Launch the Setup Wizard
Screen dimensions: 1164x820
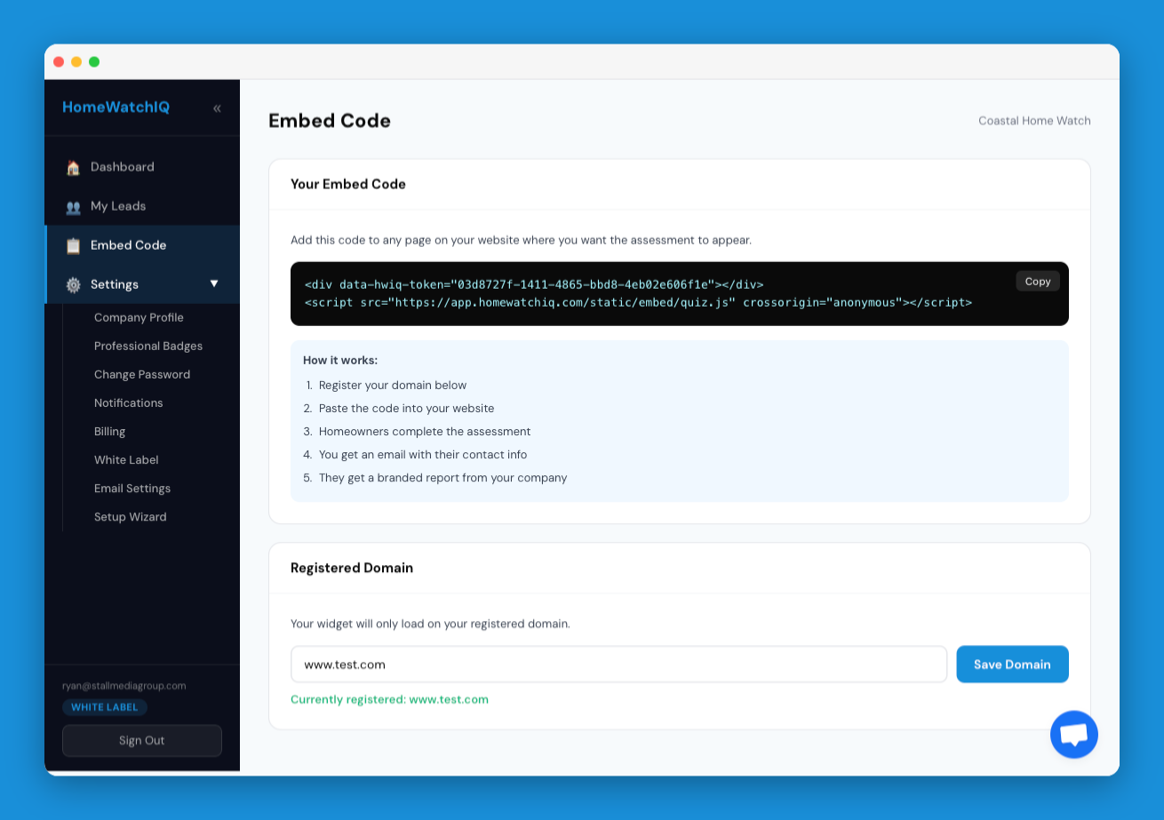[131, 516]
